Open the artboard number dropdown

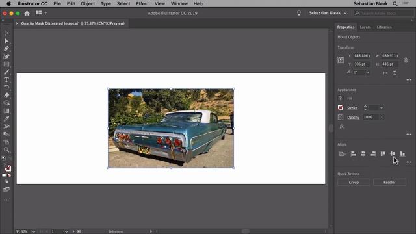(66, 231)
